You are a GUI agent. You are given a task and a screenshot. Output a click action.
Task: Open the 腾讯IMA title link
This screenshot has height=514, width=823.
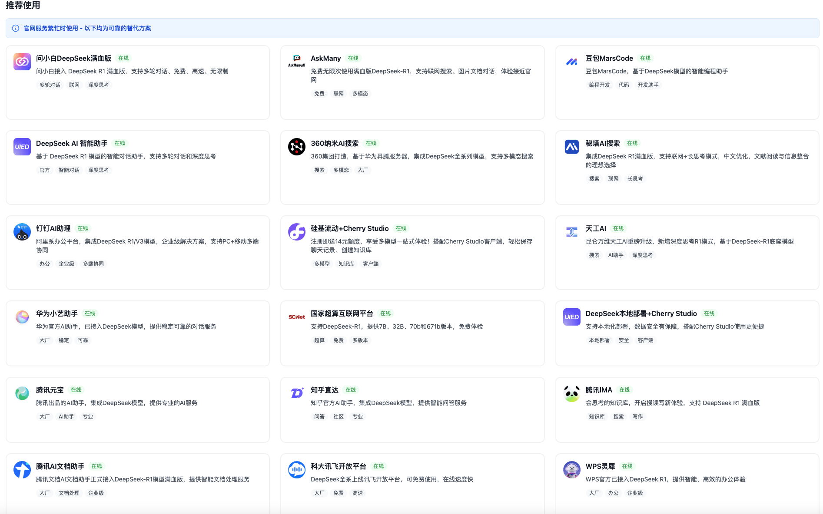pyautogui.click(x=599, y=390)
